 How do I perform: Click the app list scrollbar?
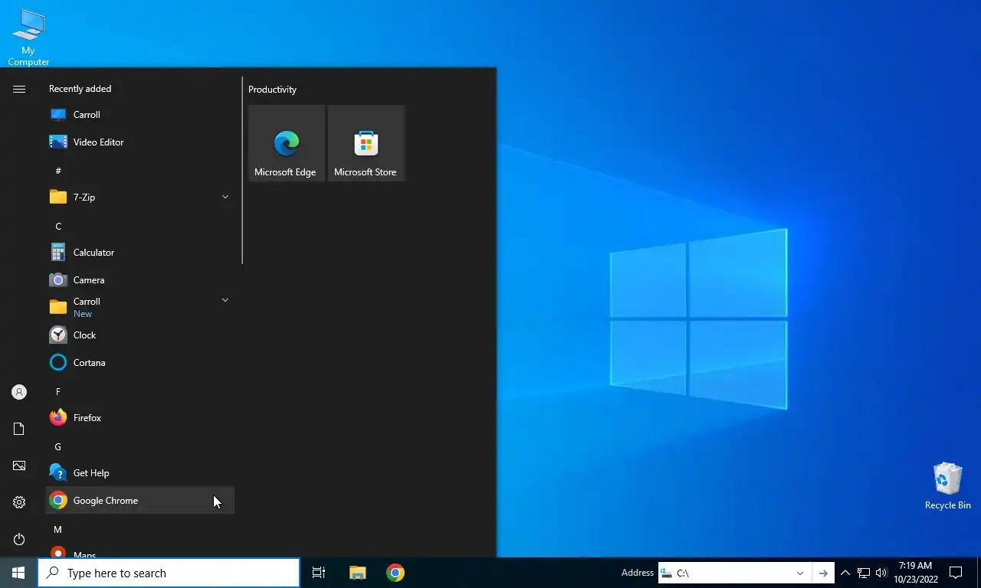click(242, 170)
